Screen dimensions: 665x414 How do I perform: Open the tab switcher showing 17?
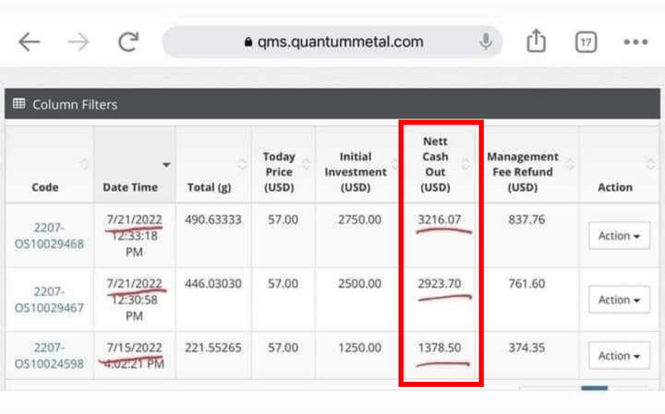tap(585, 42)
